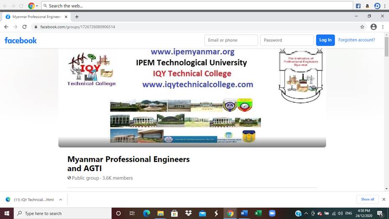Click the Facebook extension icon in top bar
This screenshot has height=219, width=389.
point(358,6)
